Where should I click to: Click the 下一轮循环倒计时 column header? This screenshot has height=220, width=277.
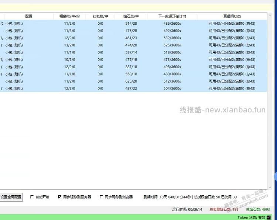[172, 16]
